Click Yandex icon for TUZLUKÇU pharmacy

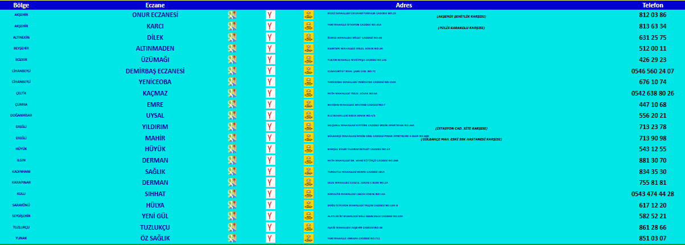pyautogui.click(x=270, y=227)
